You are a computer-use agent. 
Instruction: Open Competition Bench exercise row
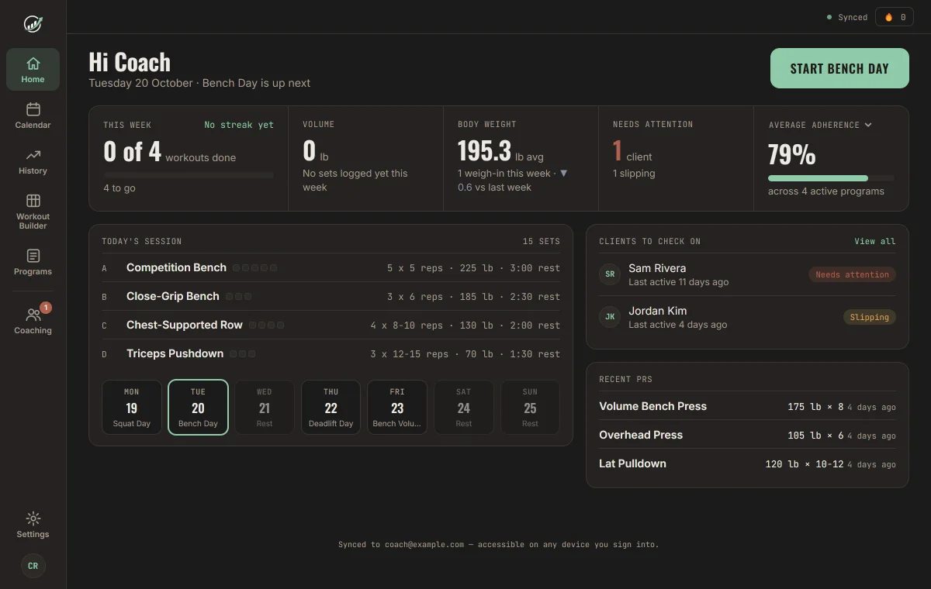331,267
